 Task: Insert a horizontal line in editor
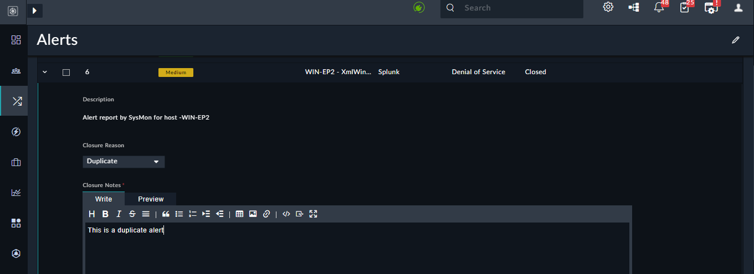[146, 214]
